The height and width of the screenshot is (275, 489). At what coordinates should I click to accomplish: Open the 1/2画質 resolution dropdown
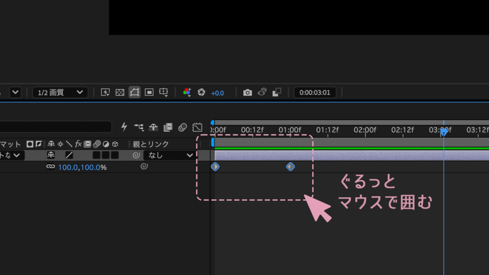tap(60, 93)
